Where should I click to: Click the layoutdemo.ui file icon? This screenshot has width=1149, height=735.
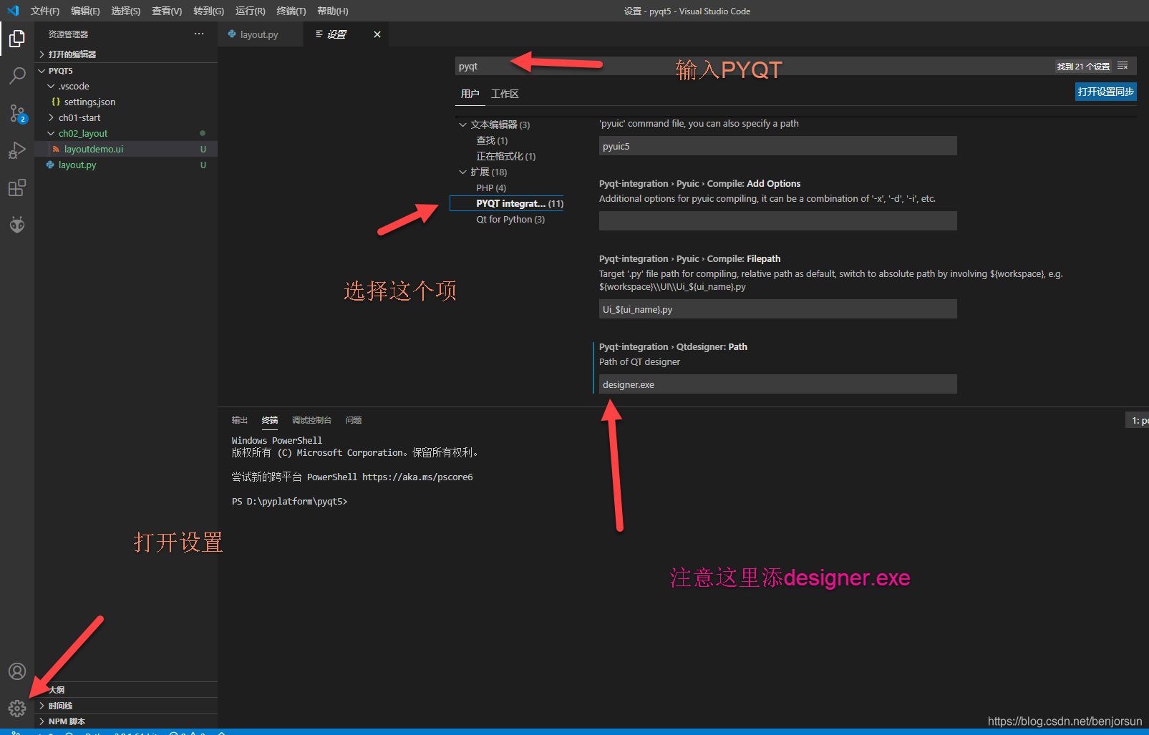pyautogui.click(x=56, y=149)
